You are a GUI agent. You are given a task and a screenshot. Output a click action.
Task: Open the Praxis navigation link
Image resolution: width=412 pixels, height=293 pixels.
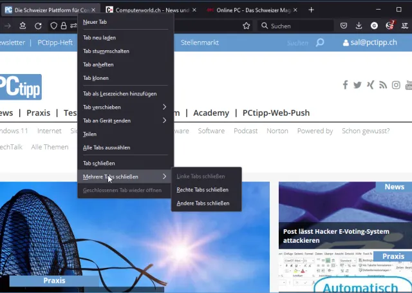point(39,113)
